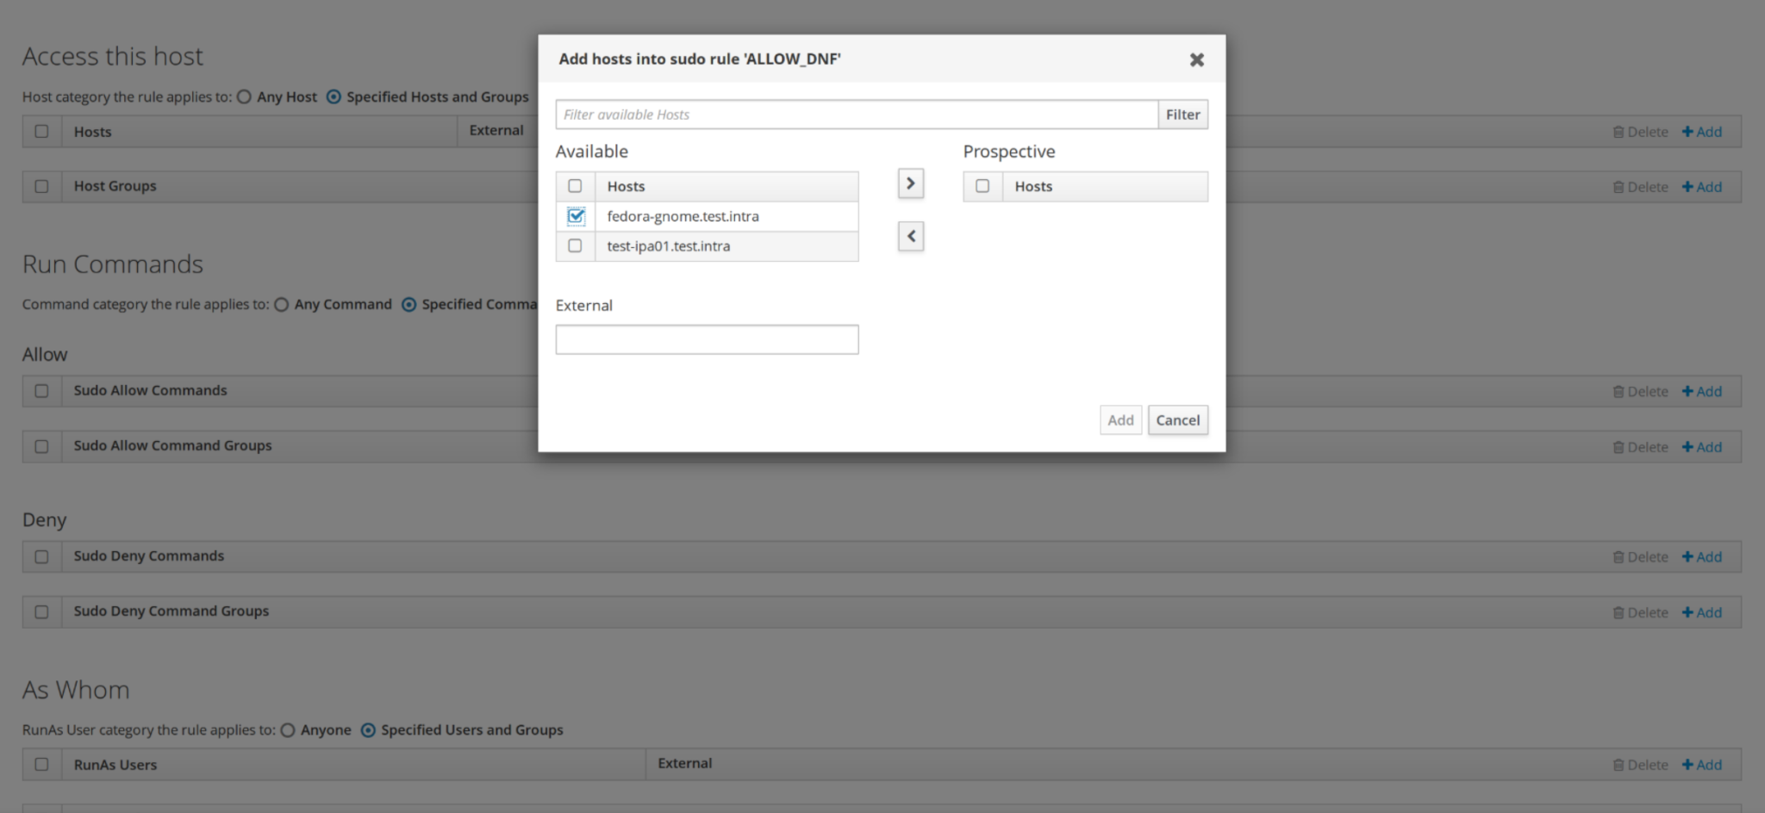The height and width of the screenshot is (813, 1765).
Task: Select Anyone for RunAs User category
Action: click(x=288, y=730)
